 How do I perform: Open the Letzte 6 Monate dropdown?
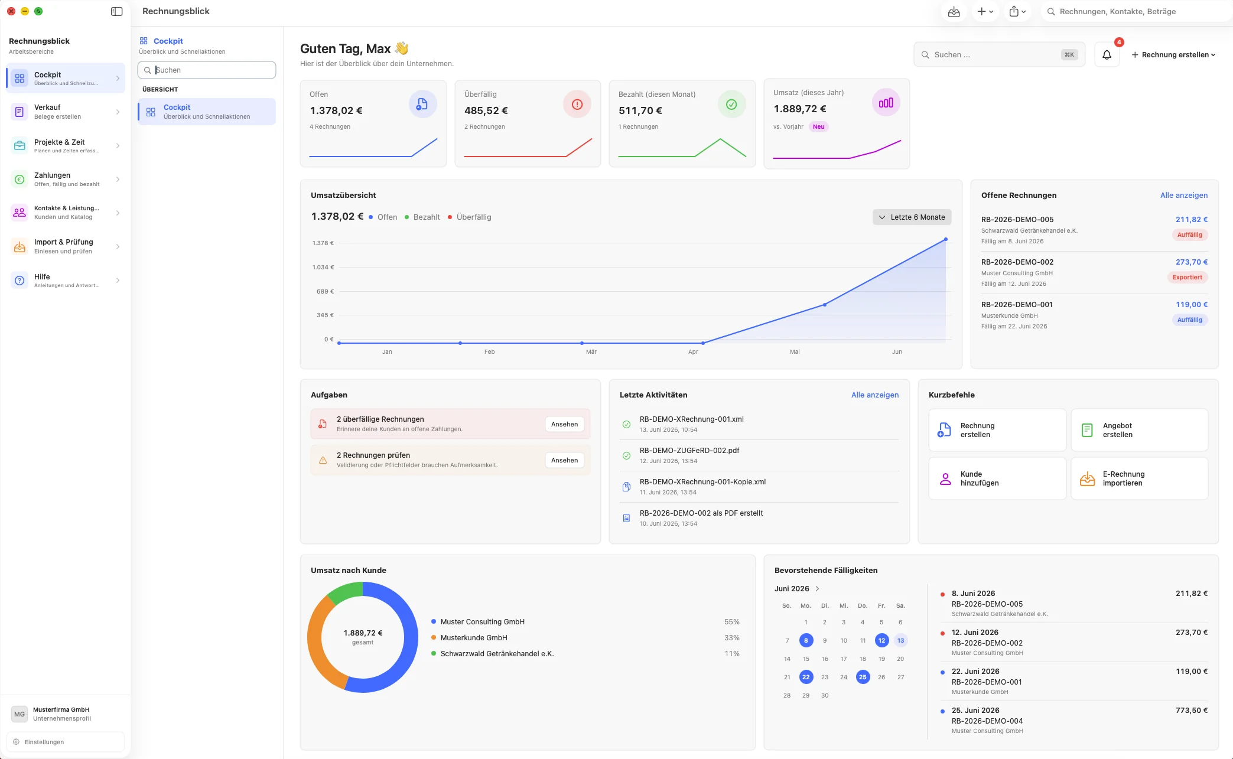(912, 217)
